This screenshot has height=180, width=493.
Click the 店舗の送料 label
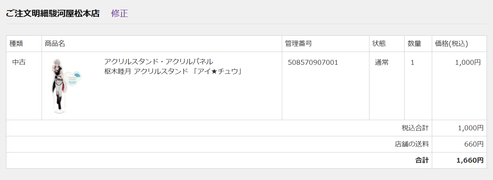pyautogui.click(x=412, y=144)
